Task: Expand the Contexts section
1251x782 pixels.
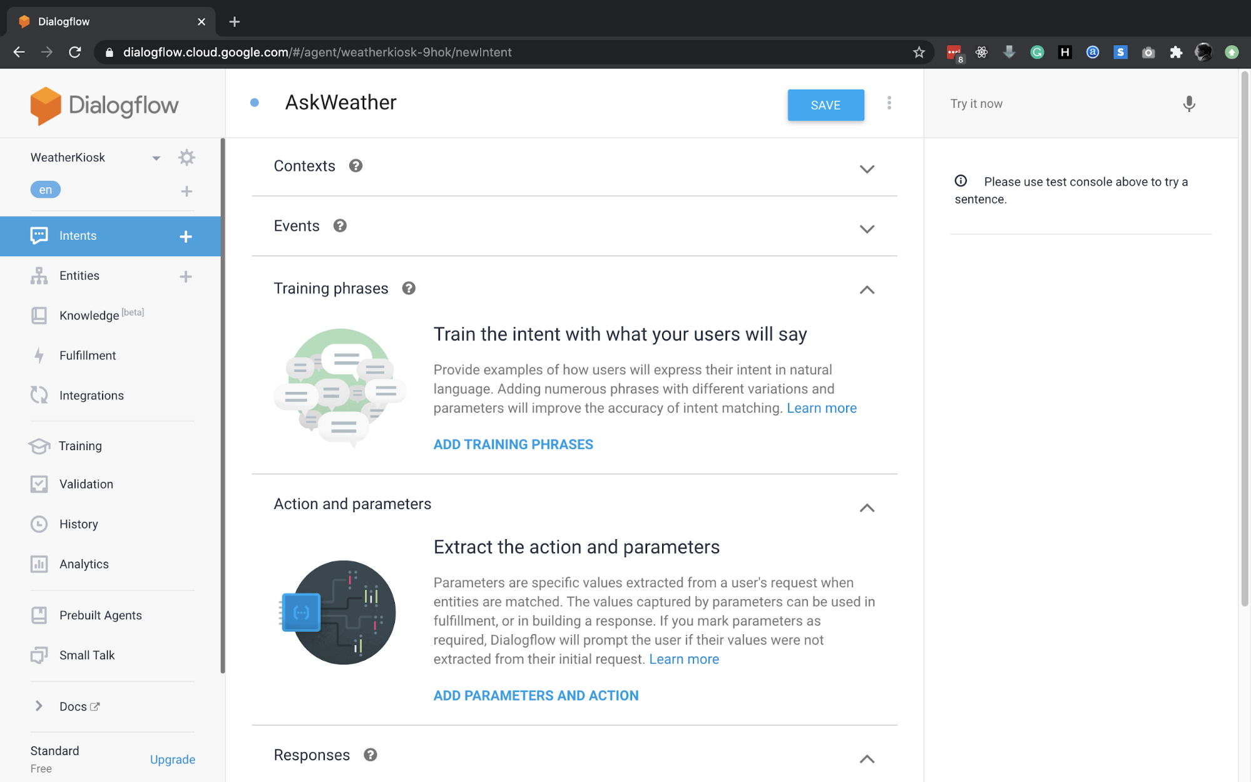Action: pyautogui.click(x=866, y=168)
